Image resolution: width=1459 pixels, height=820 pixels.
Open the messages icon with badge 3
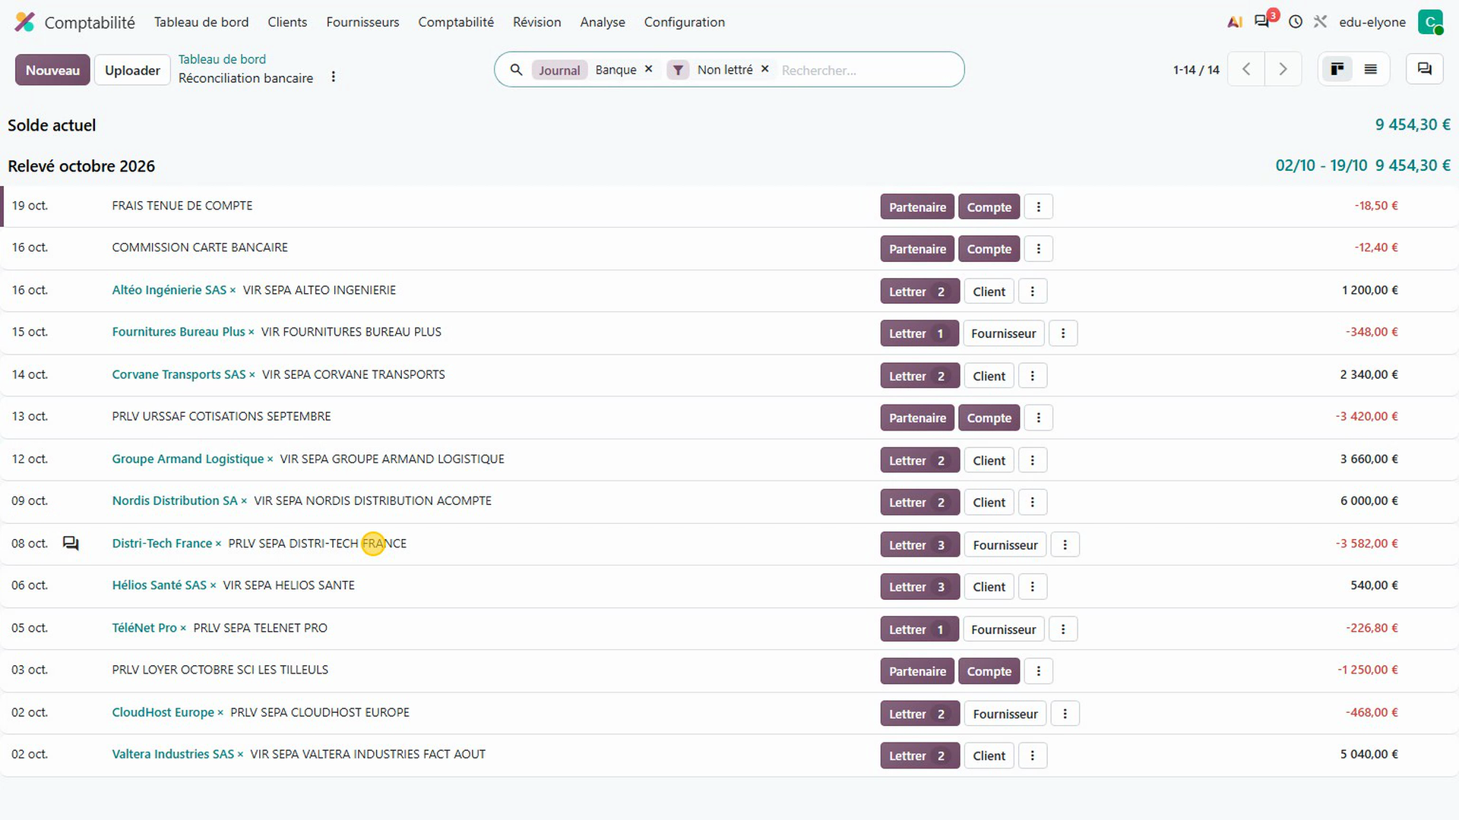pos(1263,20)
